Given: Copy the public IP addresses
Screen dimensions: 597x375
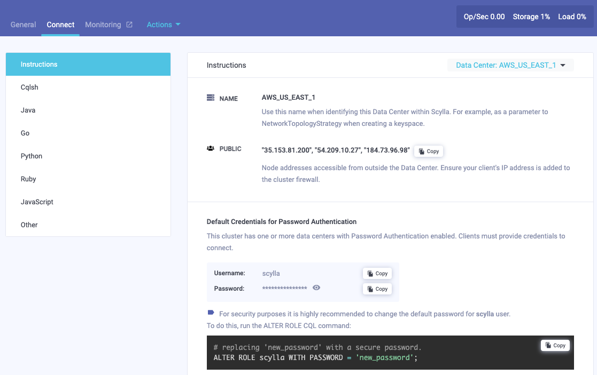Looking at the screenshot, I should pos(428,151).
